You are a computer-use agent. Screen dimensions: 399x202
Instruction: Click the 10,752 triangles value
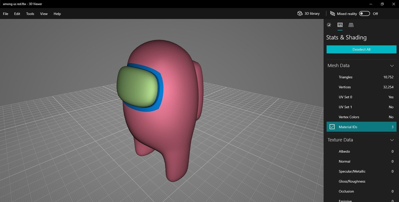(x=388, y=77)
